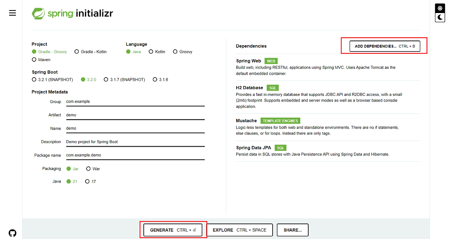Image resolution: width=452 pixels, height=239 pixels.
Task: Click the WEB tag badge
Action: click(x=271, y=61)
